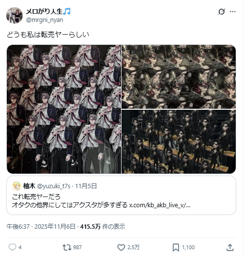
Task: Click the 415.5万 件の表示 view count
Action: pos(102,226)
